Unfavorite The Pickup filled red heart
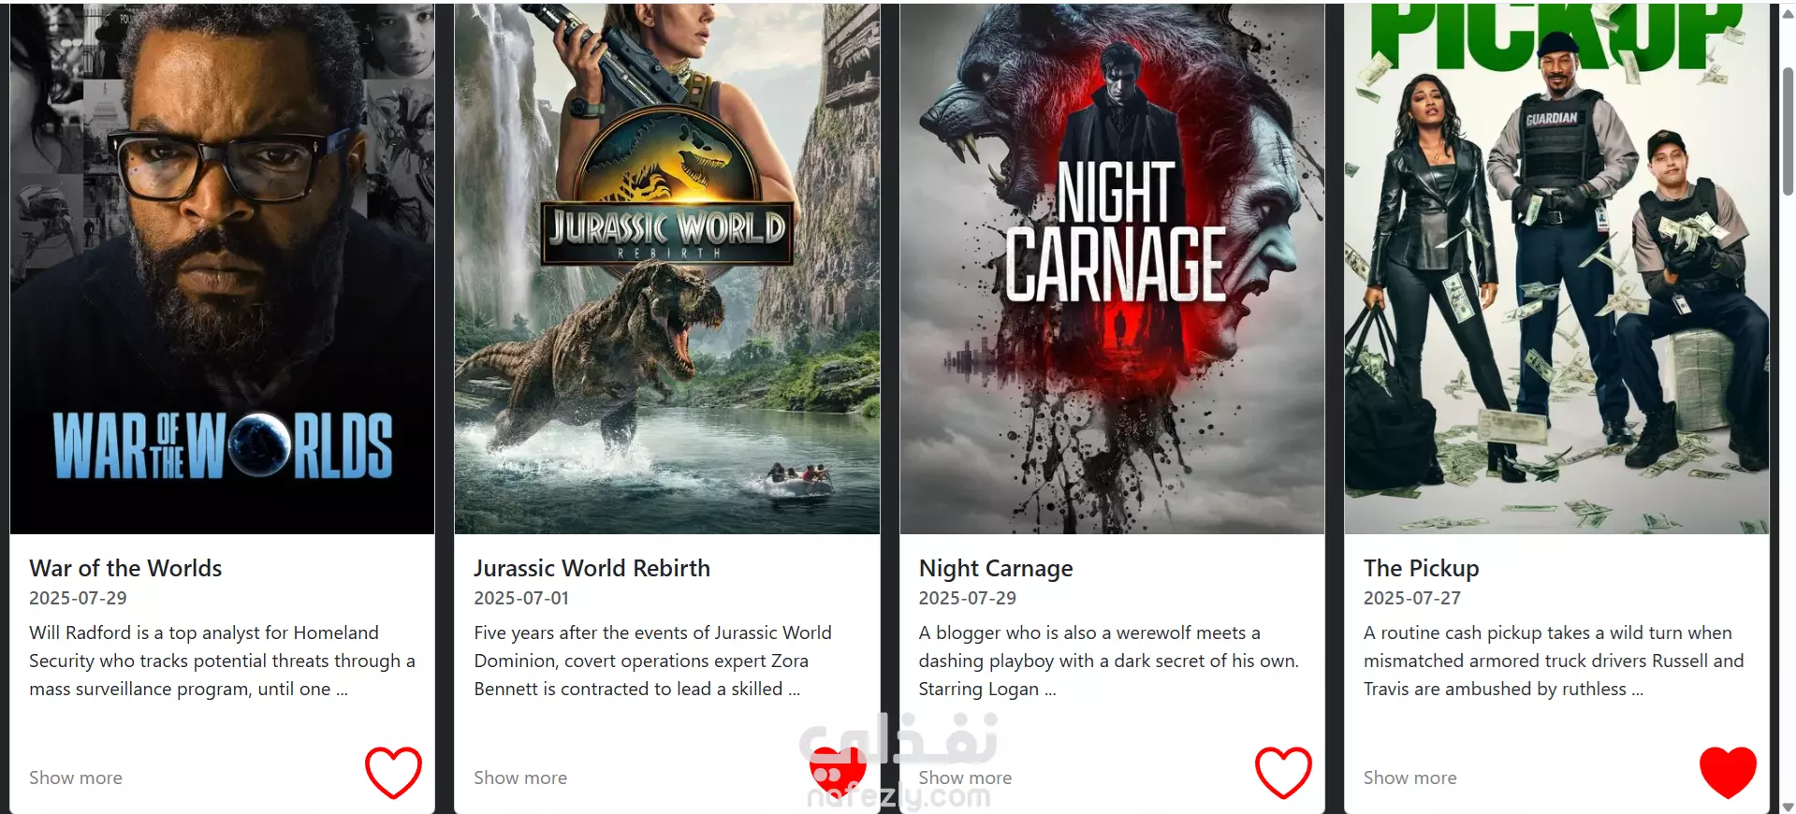The width and height of the screenshot is (1796, 814). coord(1728,773)
